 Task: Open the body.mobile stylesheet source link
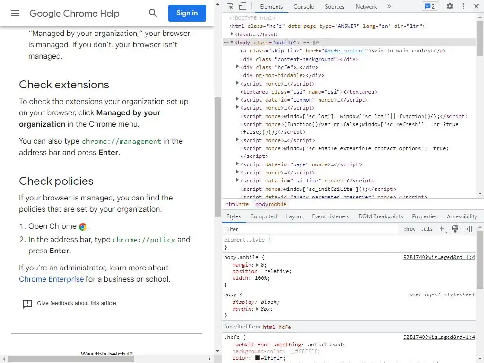point(439,257)
